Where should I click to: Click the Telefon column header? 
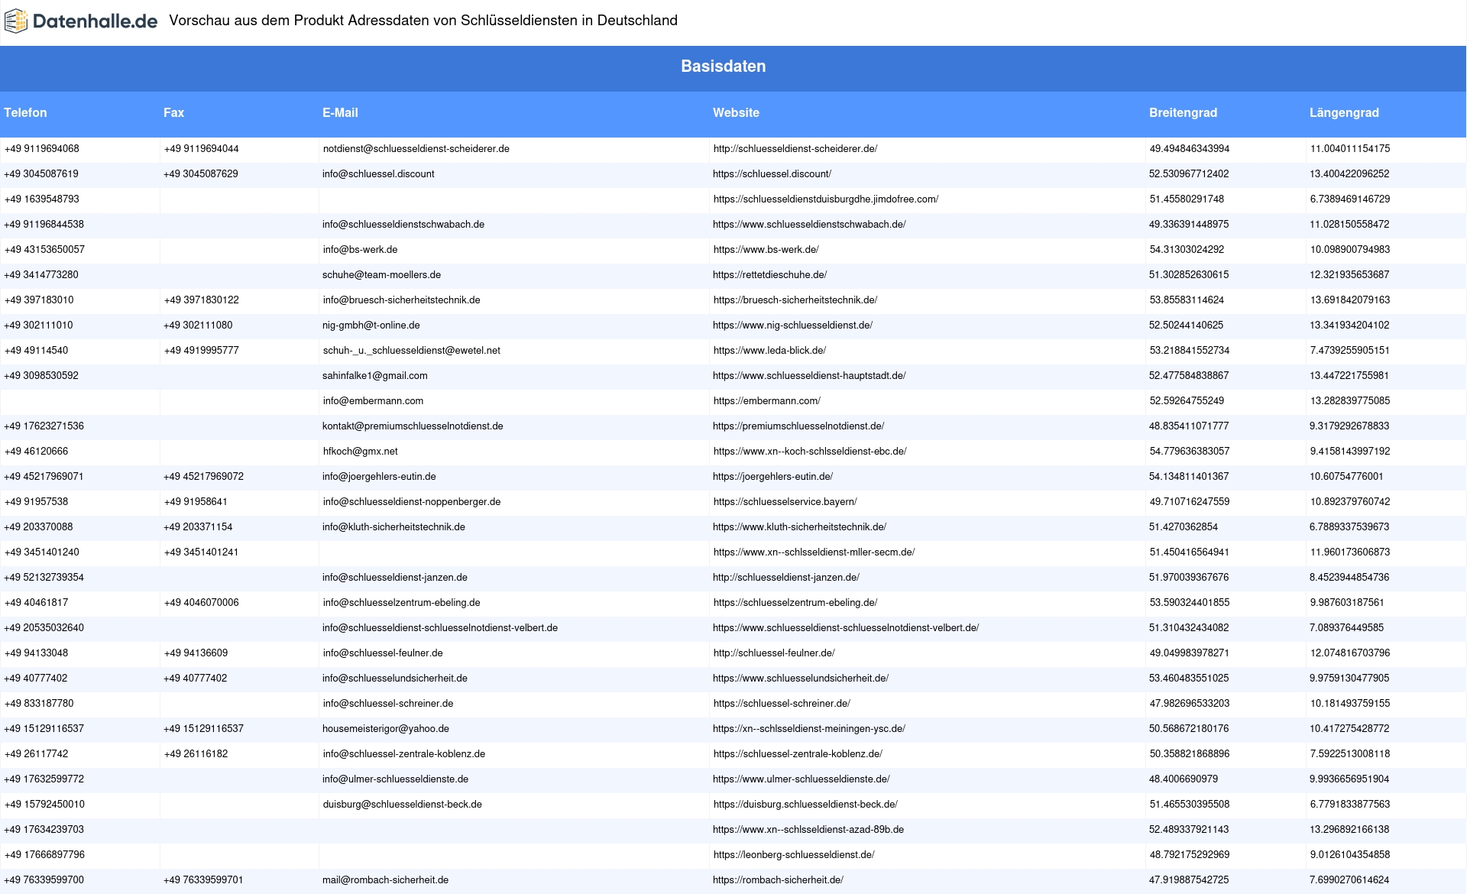pyautogui.click(x=25, y=112)
